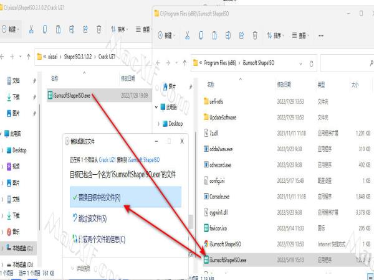Click search box in Program Files window

pos(347,63)
